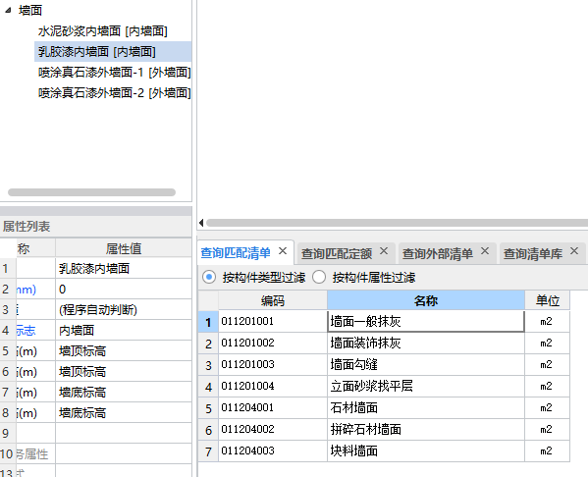Select the 墙面一般抹灰 name cell
The height and width of the screenshot is (477, 588).
click(426, 321)
